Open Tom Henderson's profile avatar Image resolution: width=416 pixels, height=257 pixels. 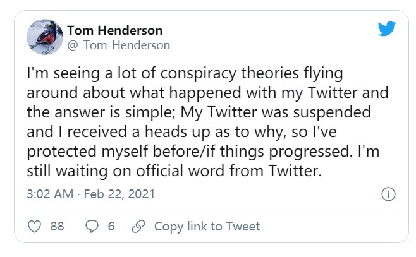(x=45, y=37)
